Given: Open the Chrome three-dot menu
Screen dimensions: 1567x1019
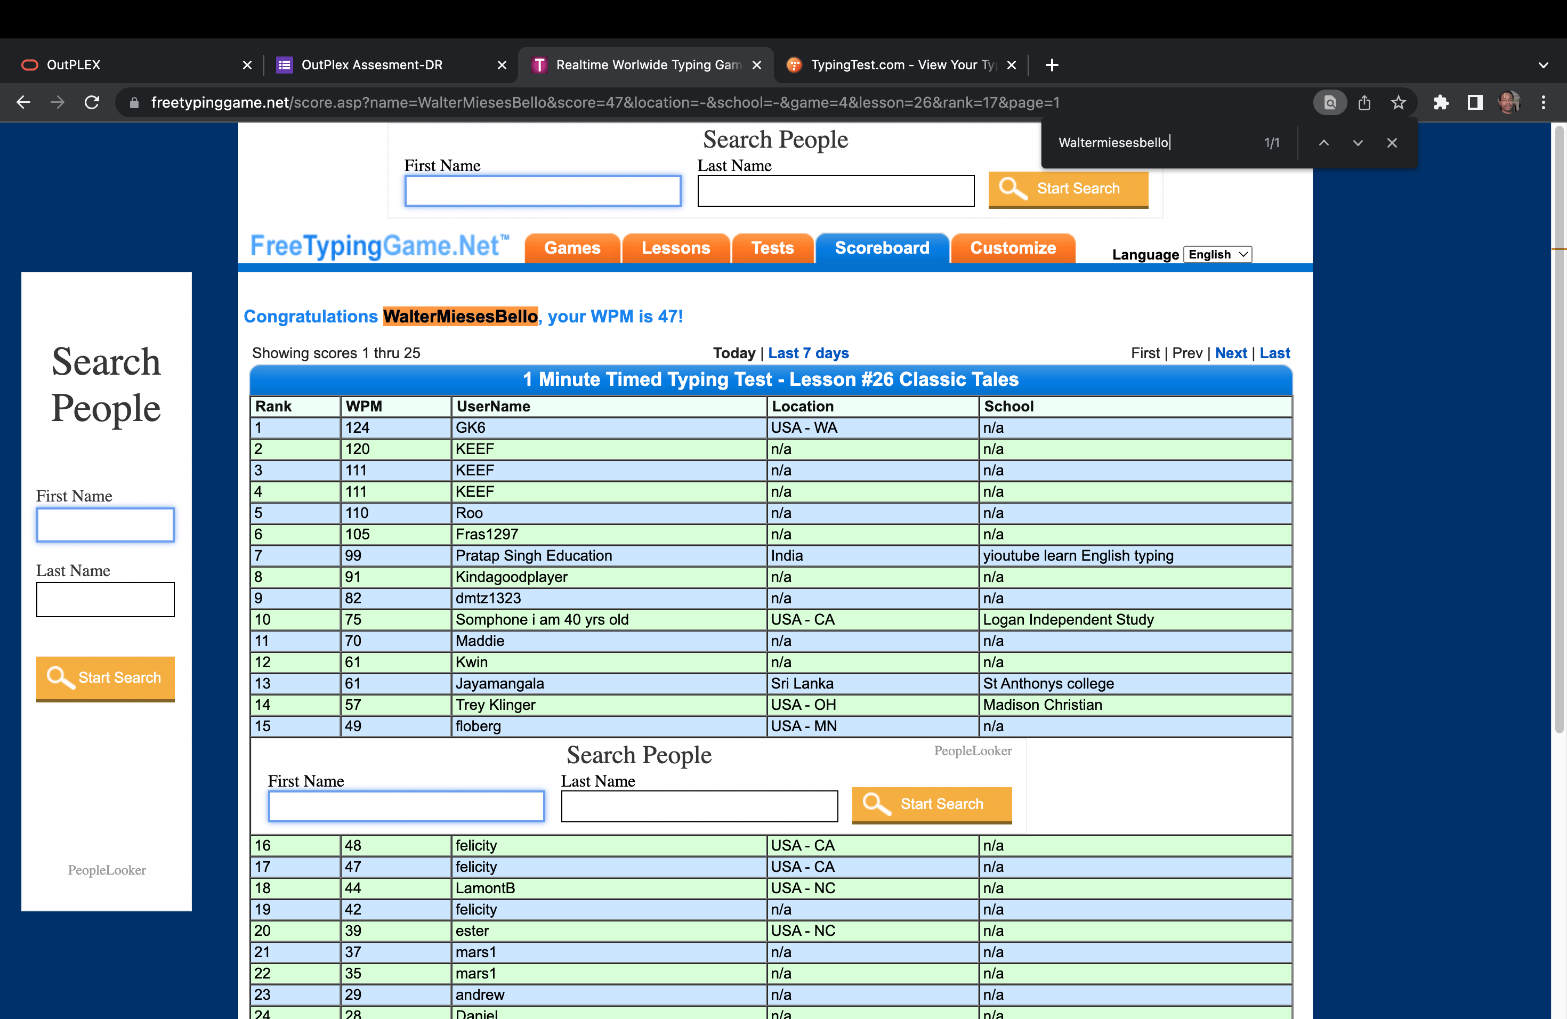Looking at the screenshot, I should (x=1544, y=103).
